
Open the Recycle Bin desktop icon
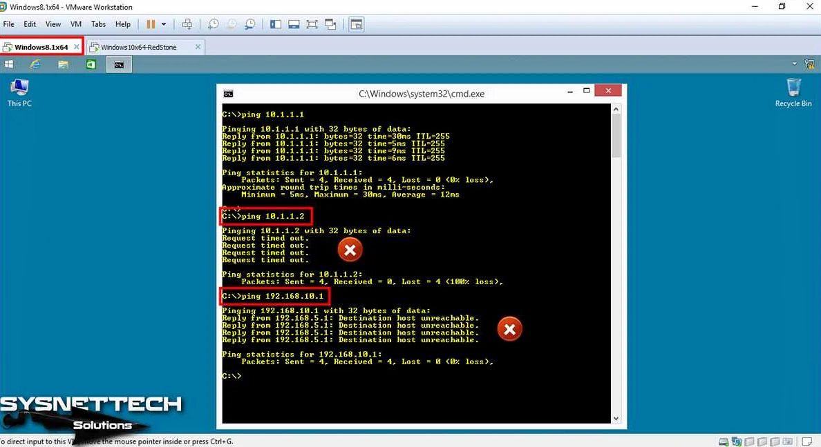tap(793, 92)
